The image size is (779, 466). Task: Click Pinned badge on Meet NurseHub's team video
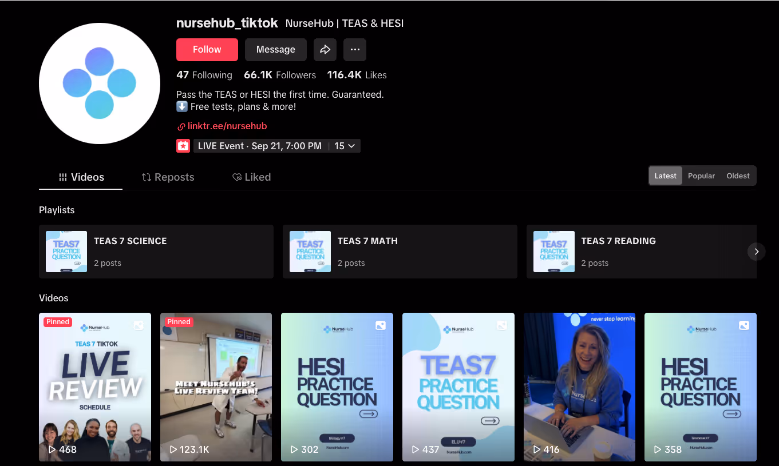pyautogui.click(x=179, y=322)
